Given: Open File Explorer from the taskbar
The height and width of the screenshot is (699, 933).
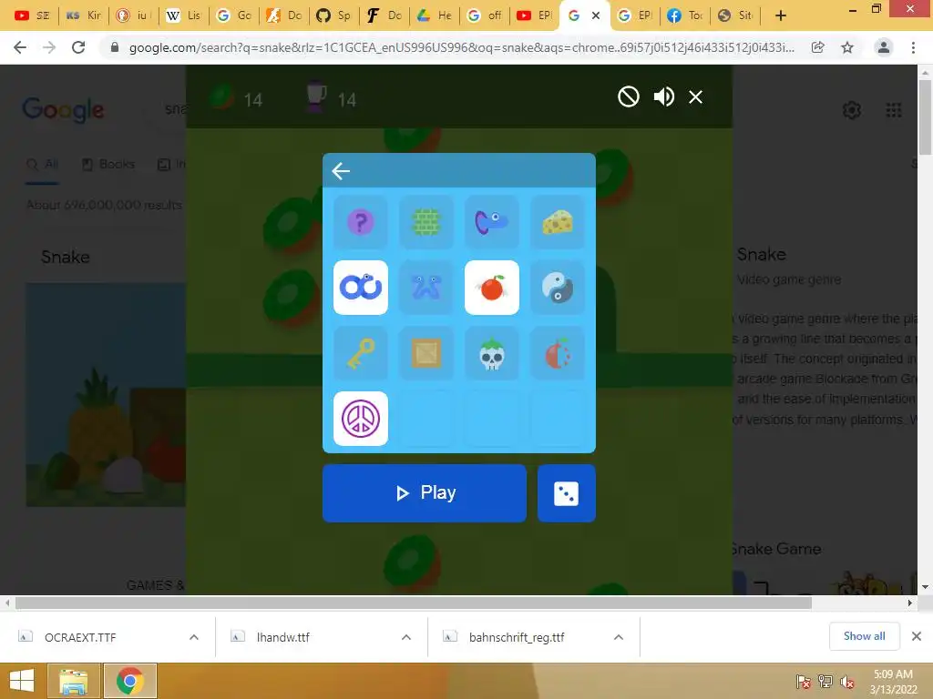Looking at the screenshot, I should (73, 681).
